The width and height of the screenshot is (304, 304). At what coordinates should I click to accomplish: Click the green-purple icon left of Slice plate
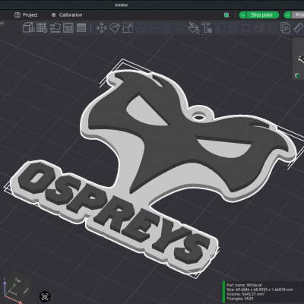[226, 15]
